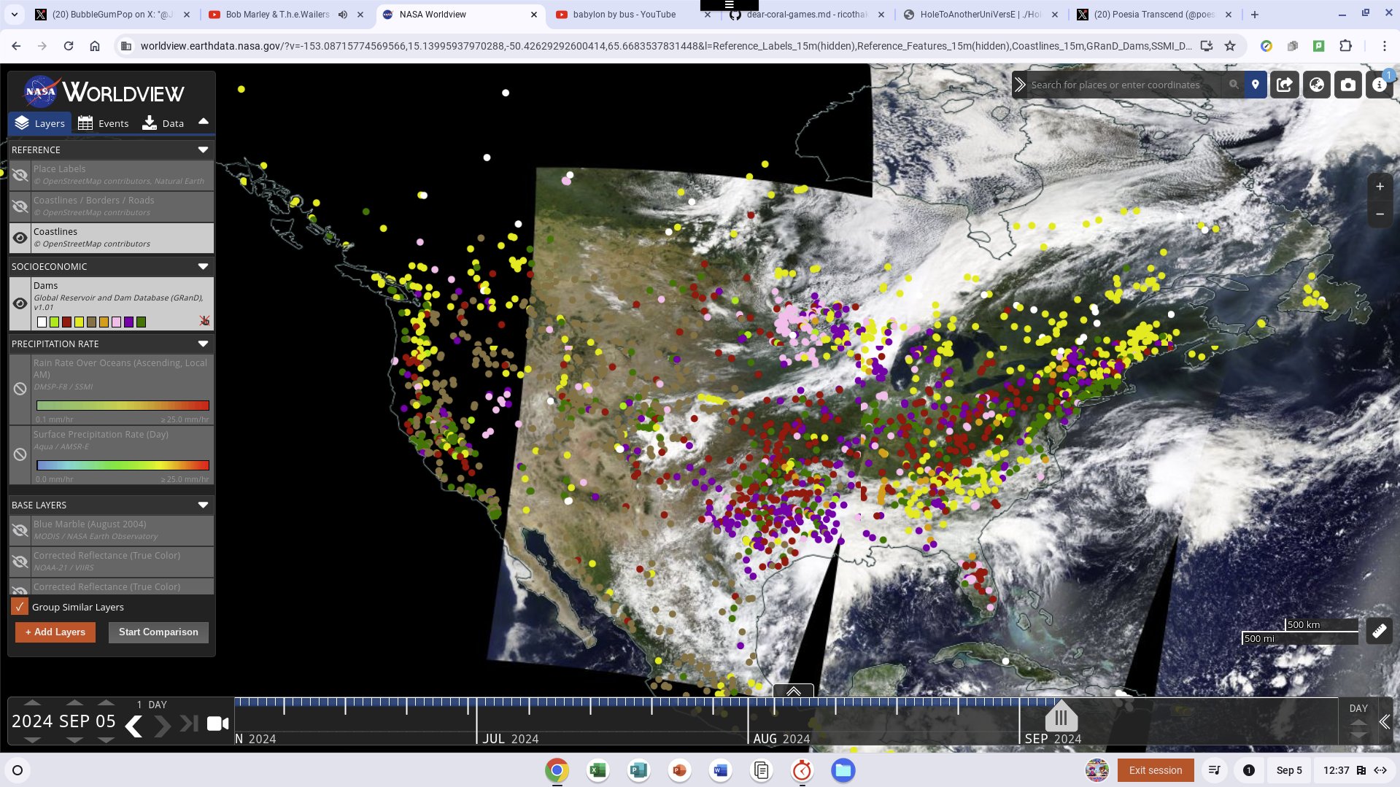Zoom out the map with minus button
Image resolution: width=1400 pixels, height=787 pixels.
1380,214
